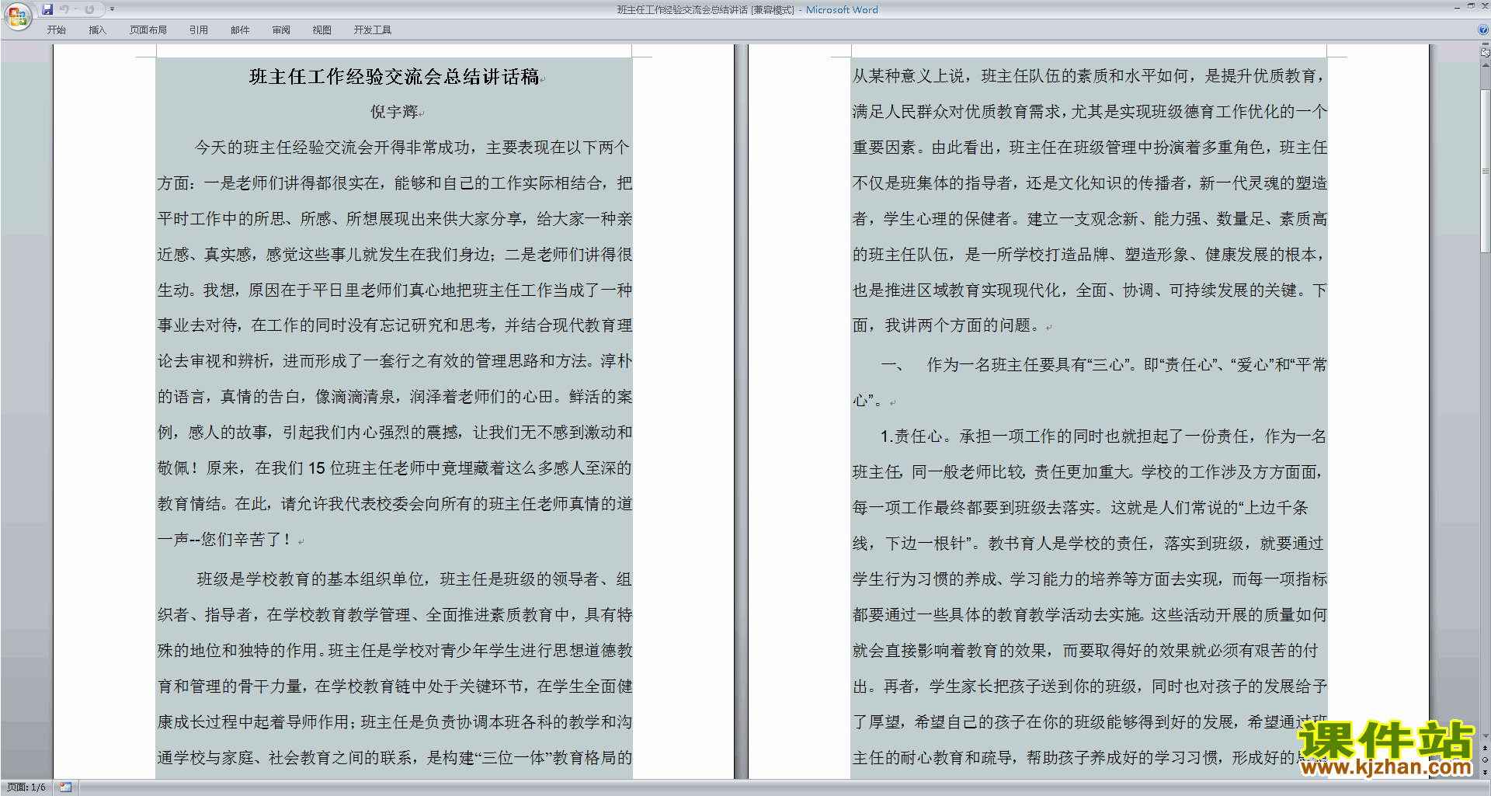
Task: Open the Undo history dropdown arrow
Action: pos(75,9)
